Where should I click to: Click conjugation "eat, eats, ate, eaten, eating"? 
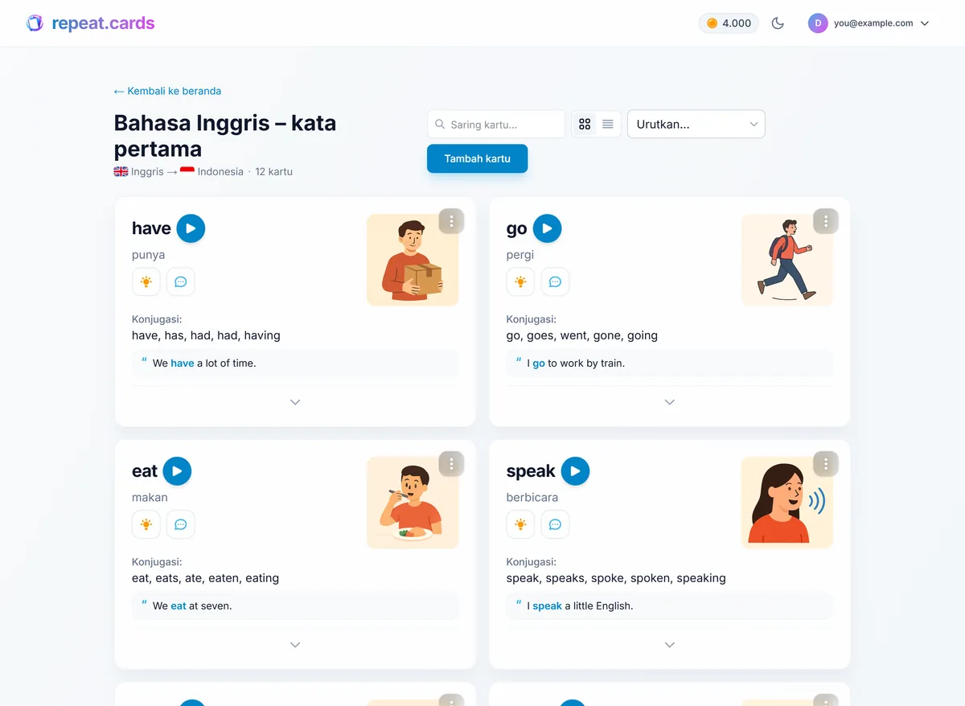pyautogui.click(x=205, y=578)
